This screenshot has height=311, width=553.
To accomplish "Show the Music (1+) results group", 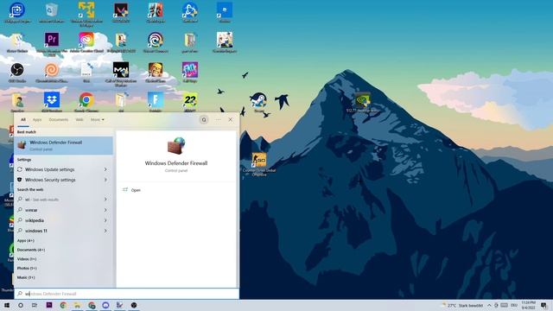I will (x=26, y=277).
